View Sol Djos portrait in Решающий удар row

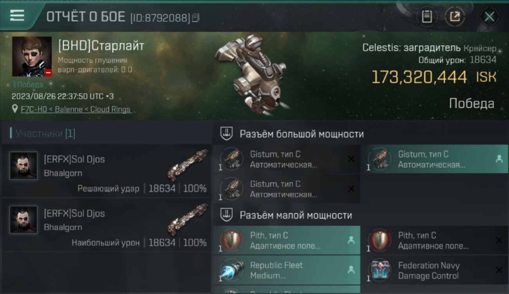(x=23, y=166)
